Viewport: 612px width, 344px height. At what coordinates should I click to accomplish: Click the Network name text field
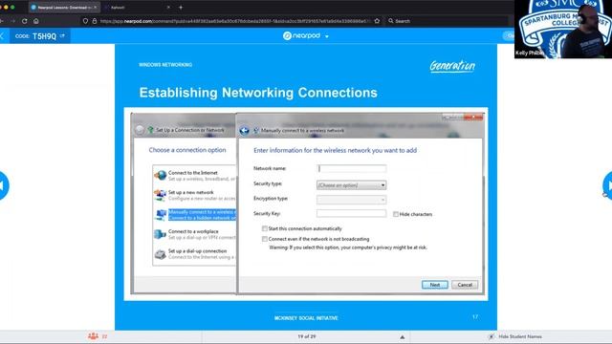click(x=351, y=168)
